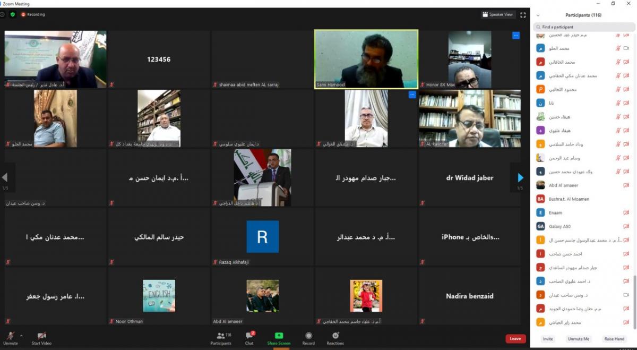Image resolution: width=637 pixels, height=350 pixels.
Task: Open the Participants panel icon in toolbar
Action: tap(221, 337)
